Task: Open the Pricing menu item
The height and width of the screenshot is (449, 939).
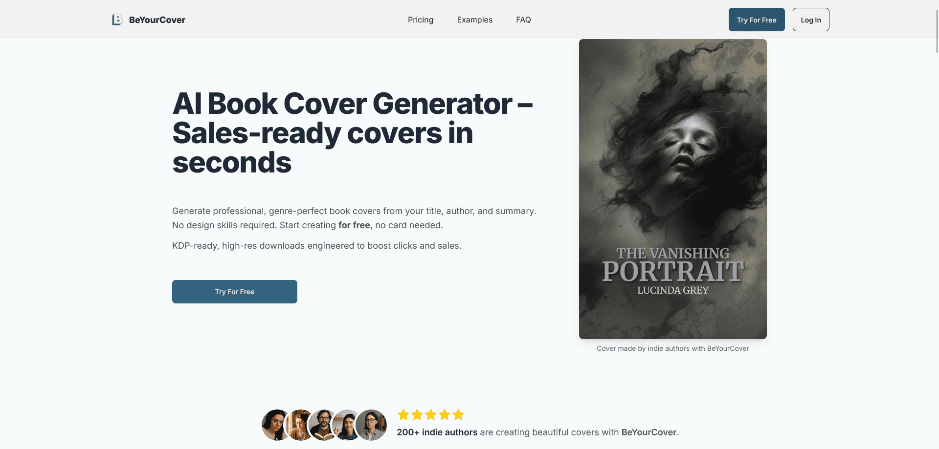Action: click(x=421, y=20)
